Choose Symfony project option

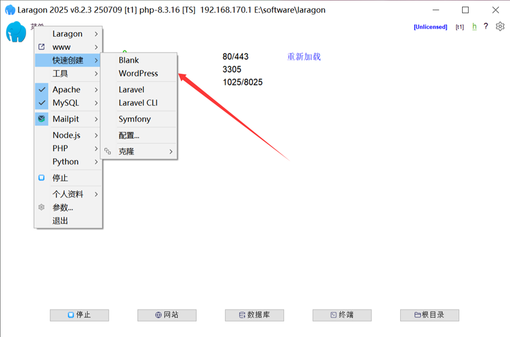tap(139, 119)
